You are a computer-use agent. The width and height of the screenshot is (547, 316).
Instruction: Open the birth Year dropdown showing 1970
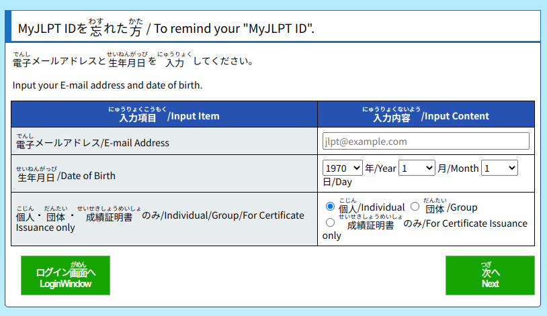(342, 168)
